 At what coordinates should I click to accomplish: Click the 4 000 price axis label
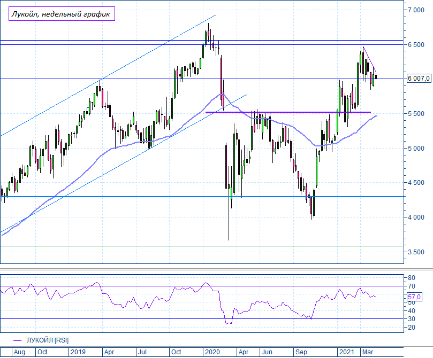coord(416,217)
